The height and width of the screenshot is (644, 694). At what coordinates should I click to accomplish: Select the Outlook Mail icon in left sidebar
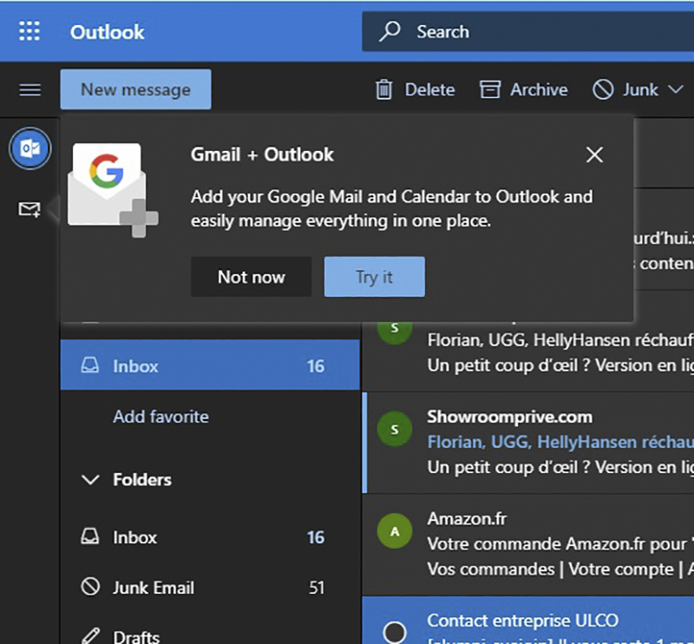click(29, 148)
